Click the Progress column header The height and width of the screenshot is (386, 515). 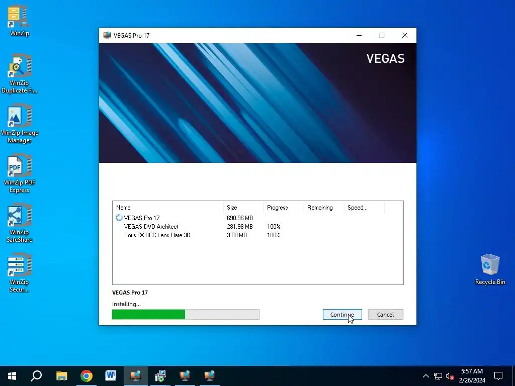[284, 208]
